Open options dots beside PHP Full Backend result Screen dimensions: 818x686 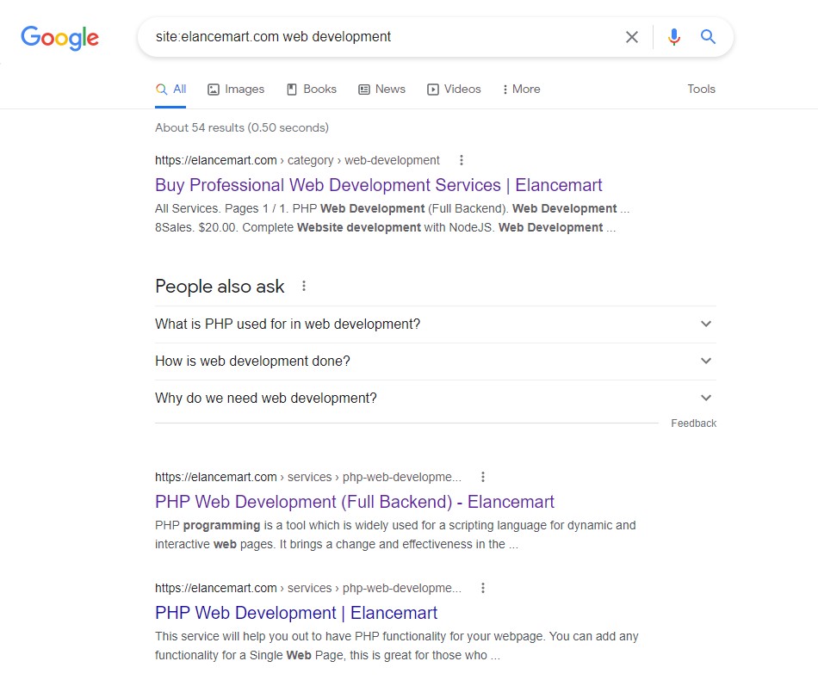coord(483,477)
